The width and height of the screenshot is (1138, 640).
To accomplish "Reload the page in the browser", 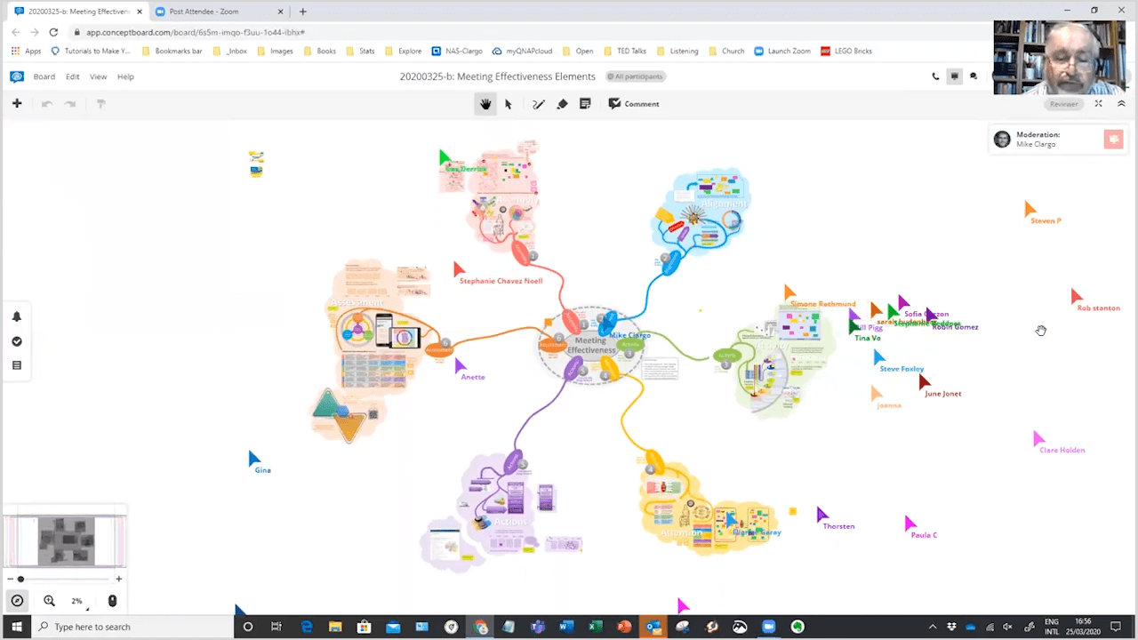I will [53, 32].
